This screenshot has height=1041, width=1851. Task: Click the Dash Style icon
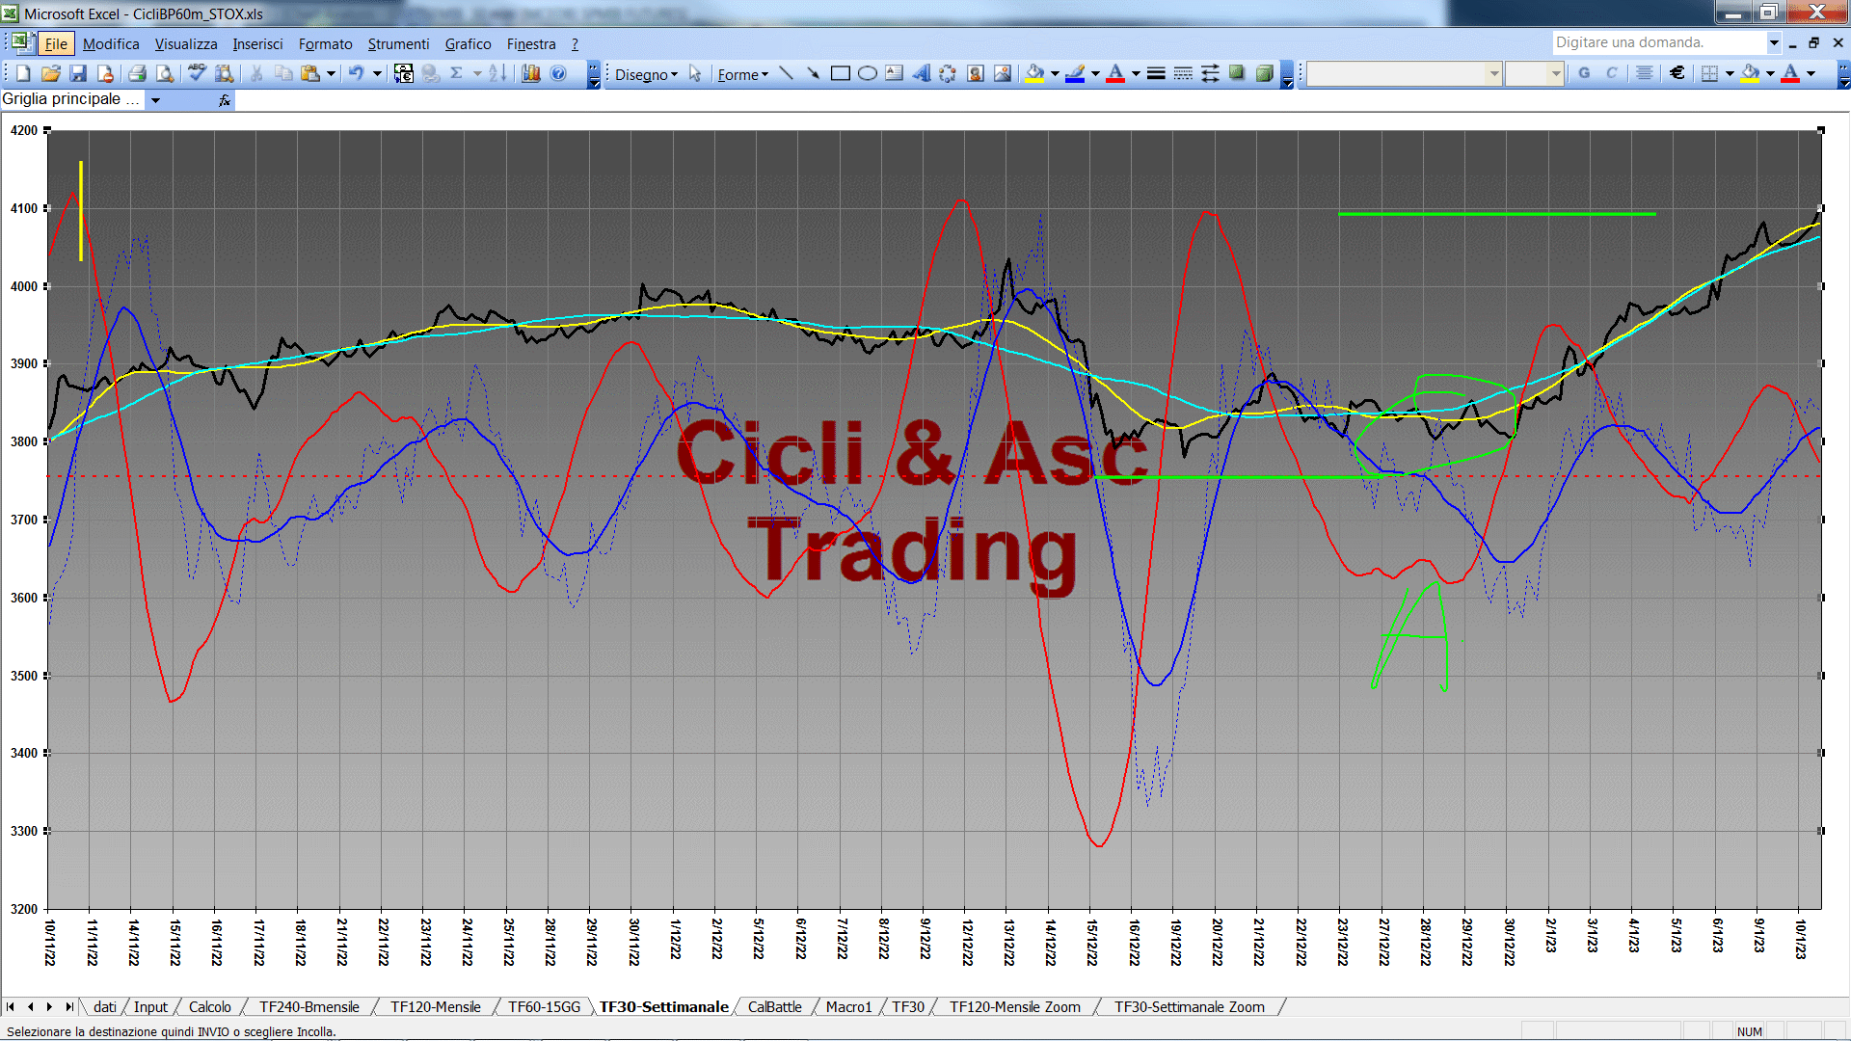[1183, 73]
